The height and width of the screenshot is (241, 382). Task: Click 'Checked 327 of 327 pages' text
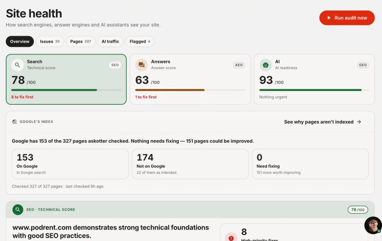pos(37,186)
